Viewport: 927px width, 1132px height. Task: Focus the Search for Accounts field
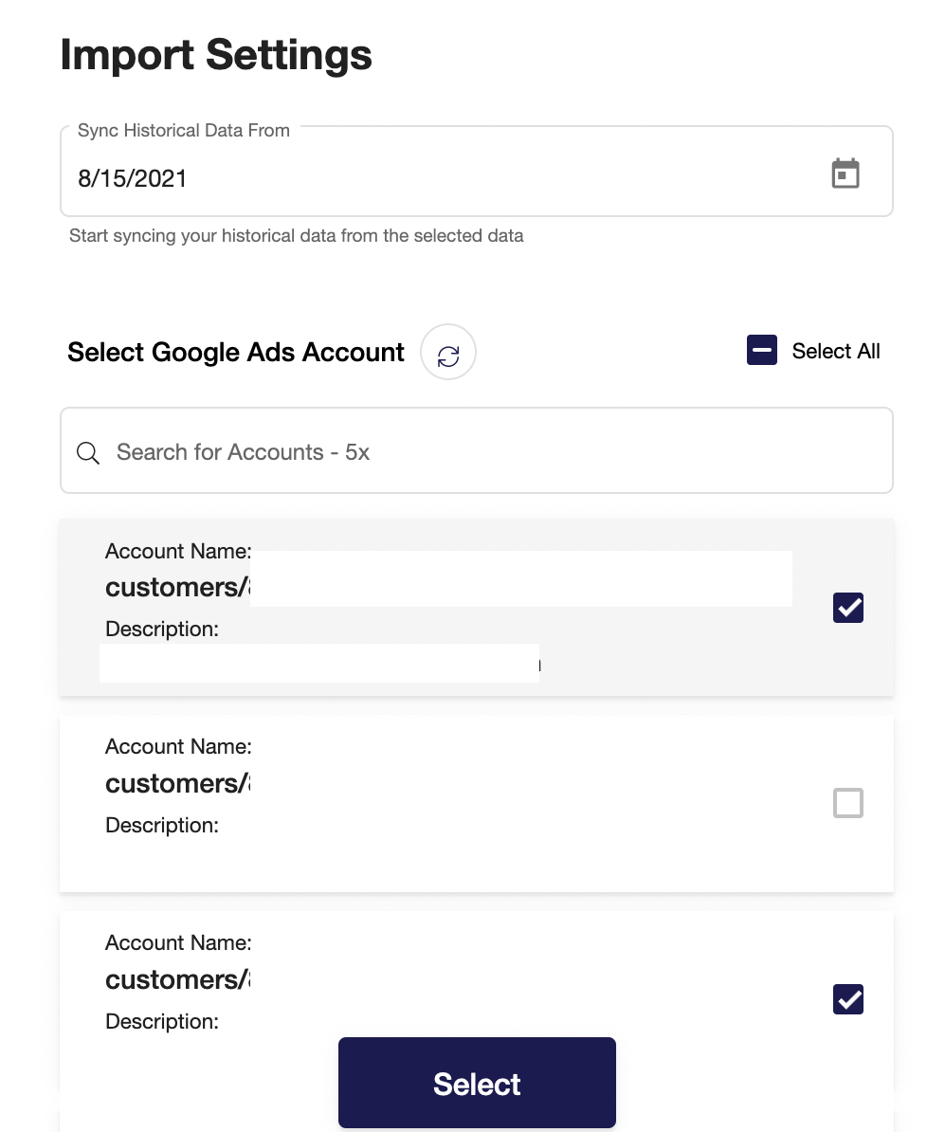[474, 452]
